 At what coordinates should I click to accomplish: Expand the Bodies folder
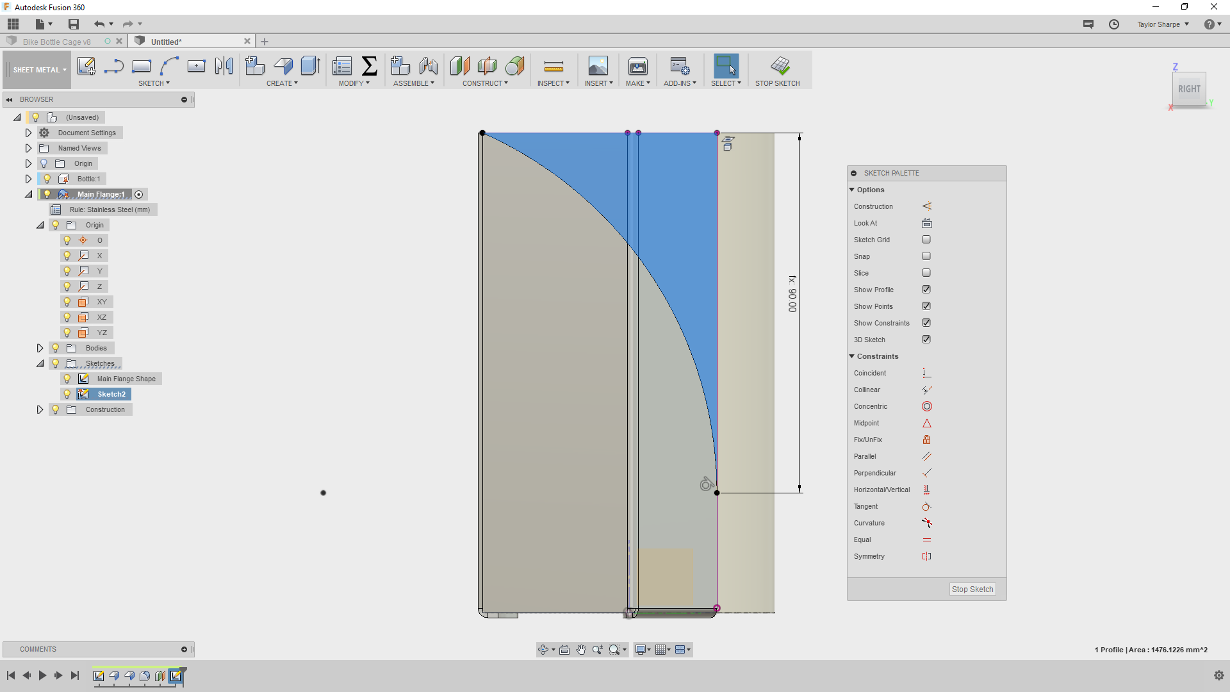pyautogui.click(x=40, y=348)
